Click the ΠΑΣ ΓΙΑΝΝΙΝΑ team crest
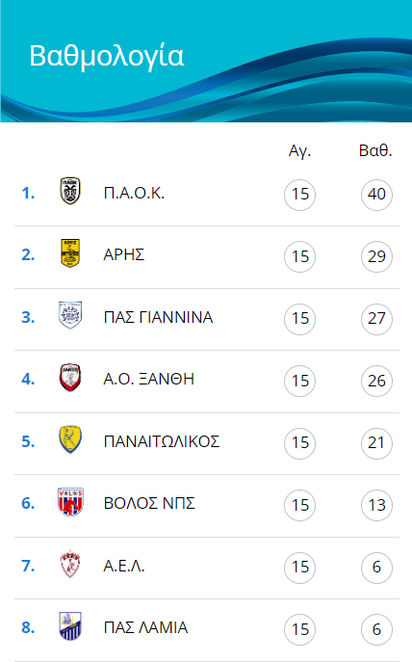 (70, 315)
